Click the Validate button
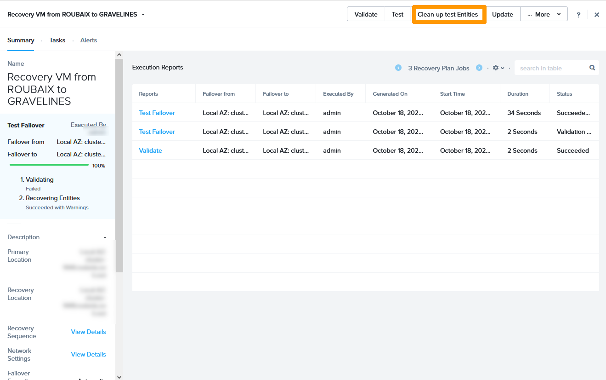This screenshot has width=606, height=380. coord(366,14)
